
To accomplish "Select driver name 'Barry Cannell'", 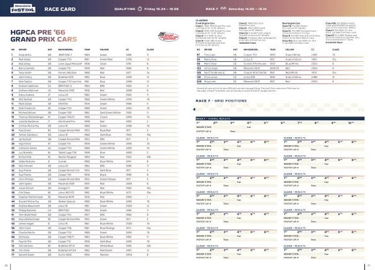I will point(26,68).
